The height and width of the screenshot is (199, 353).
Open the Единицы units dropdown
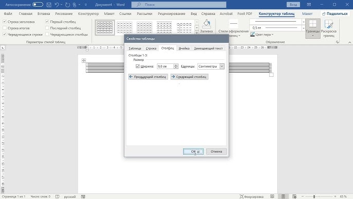click(x=222, y=66)
